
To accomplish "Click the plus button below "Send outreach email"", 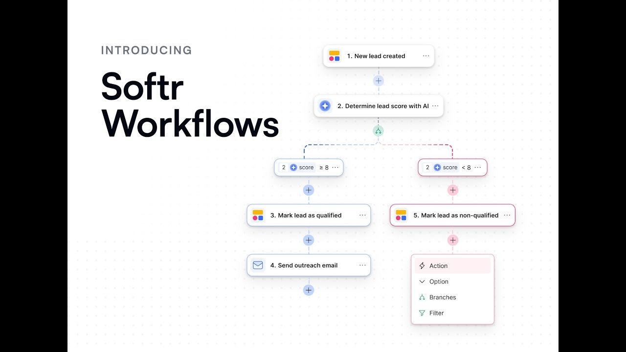I will (309, 290).
